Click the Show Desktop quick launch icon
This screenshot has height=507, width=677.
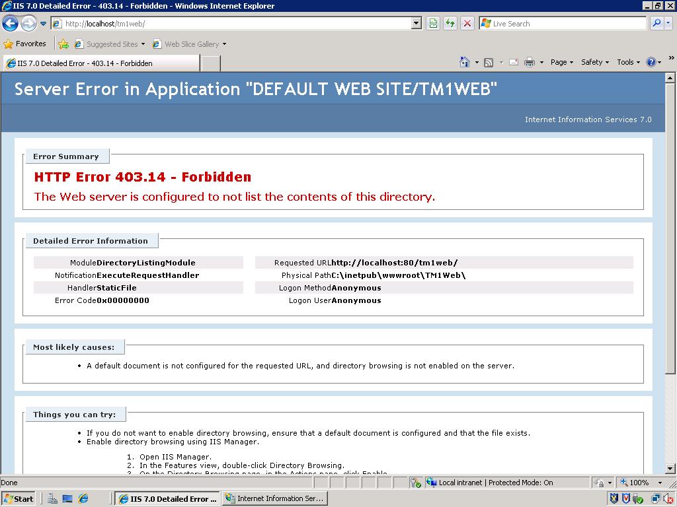(x=67, y=499)
